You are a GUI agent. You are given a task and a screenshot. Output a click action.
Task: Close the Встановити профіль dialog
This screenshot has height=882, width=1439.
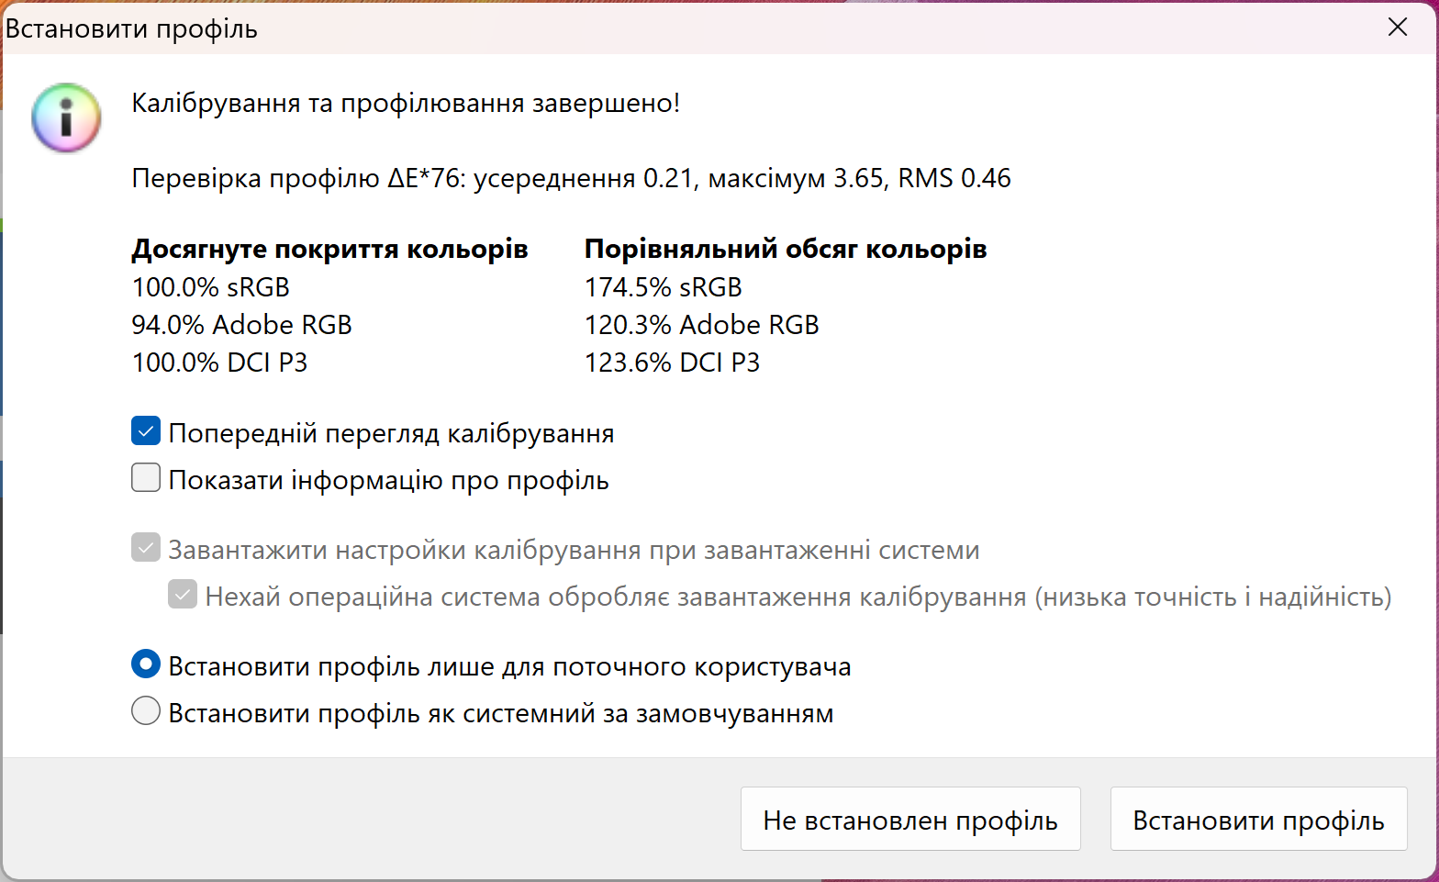1397,28
